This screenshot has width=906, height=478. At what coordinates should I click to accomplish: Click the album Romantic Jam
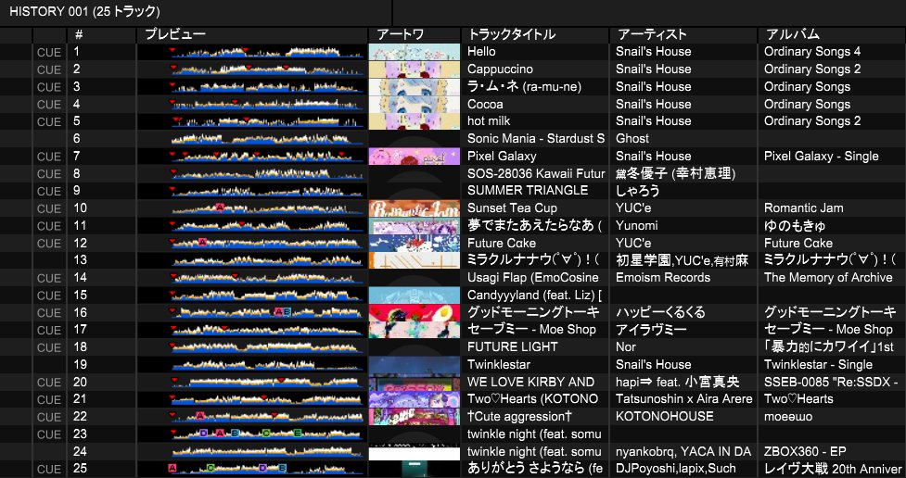[x=803, y=208]
